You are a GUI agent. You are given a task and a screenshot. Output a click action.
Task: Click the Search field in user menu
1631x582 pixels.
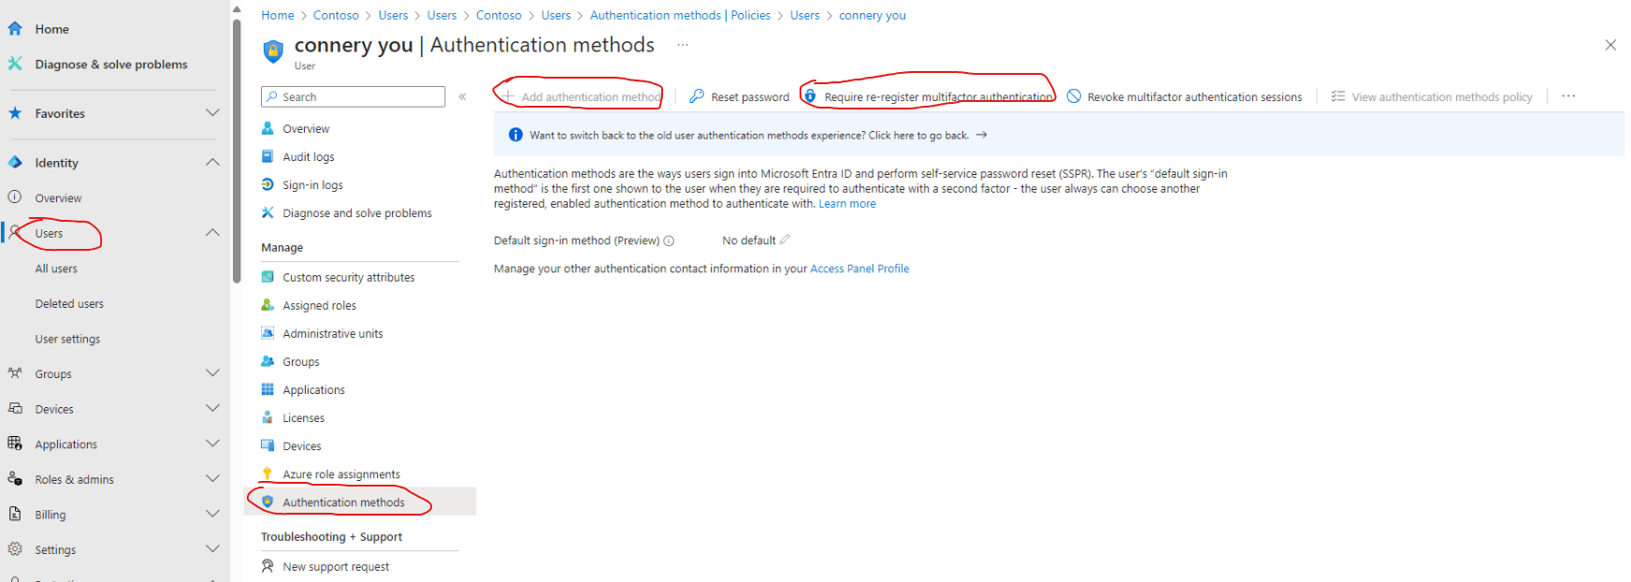[353, 96]
